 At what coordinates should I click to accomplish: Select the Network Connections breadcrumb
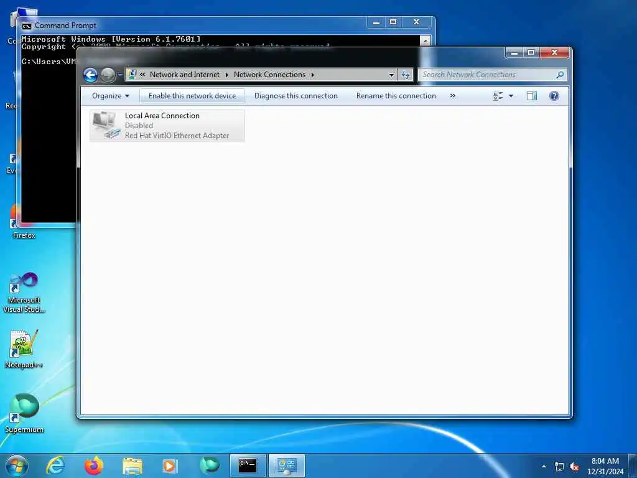pyautogui.click(x=269, y=75)
